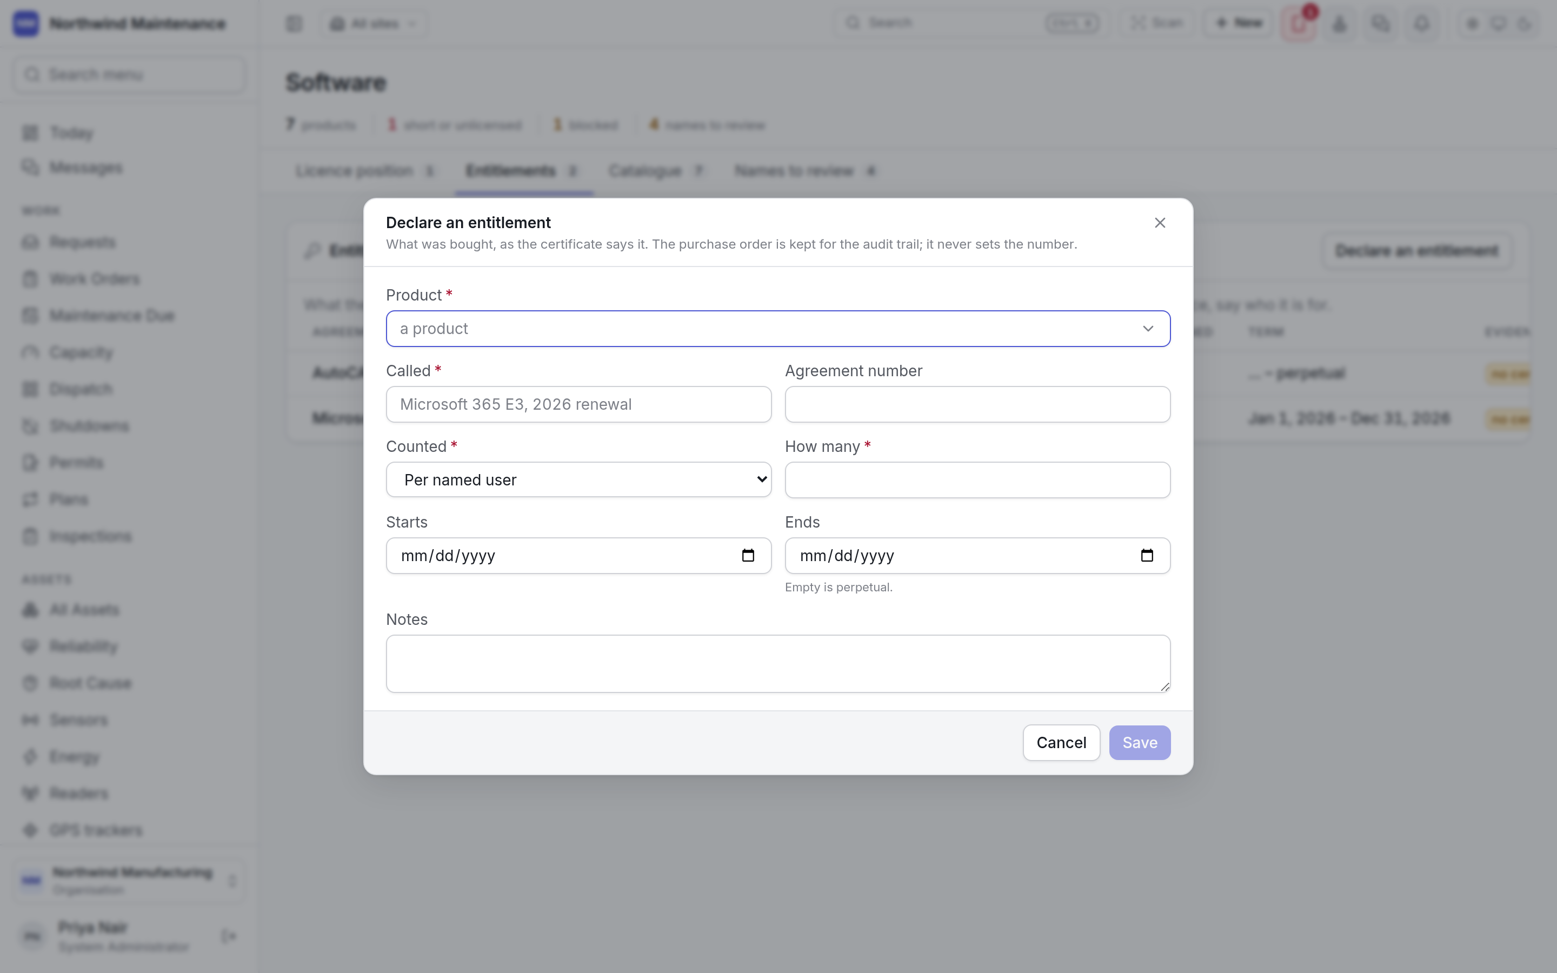Click the Search menu field in sidebar
The image size is (1557, 973).
[129, 74]
